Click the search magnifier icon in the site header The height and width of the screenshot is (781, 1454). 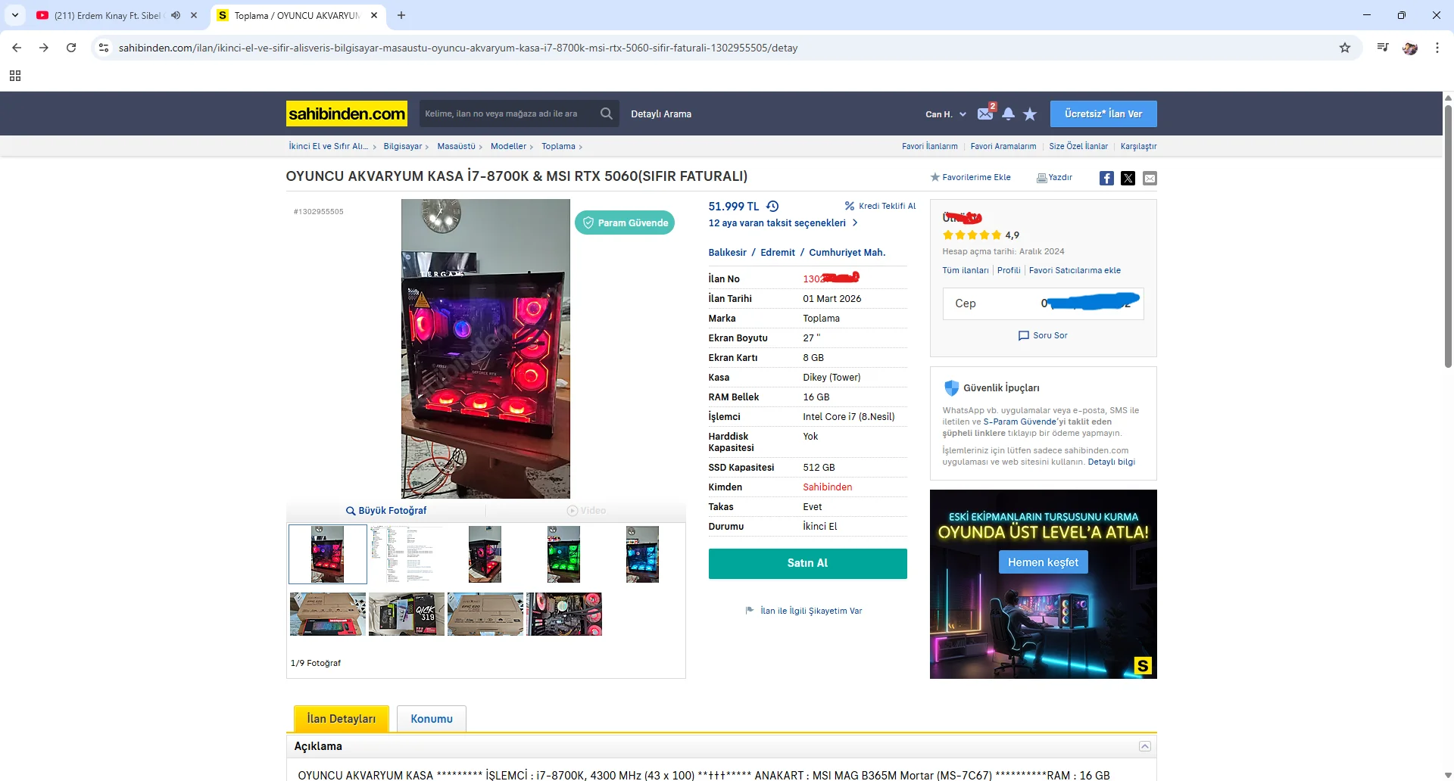tap(606, 114)
